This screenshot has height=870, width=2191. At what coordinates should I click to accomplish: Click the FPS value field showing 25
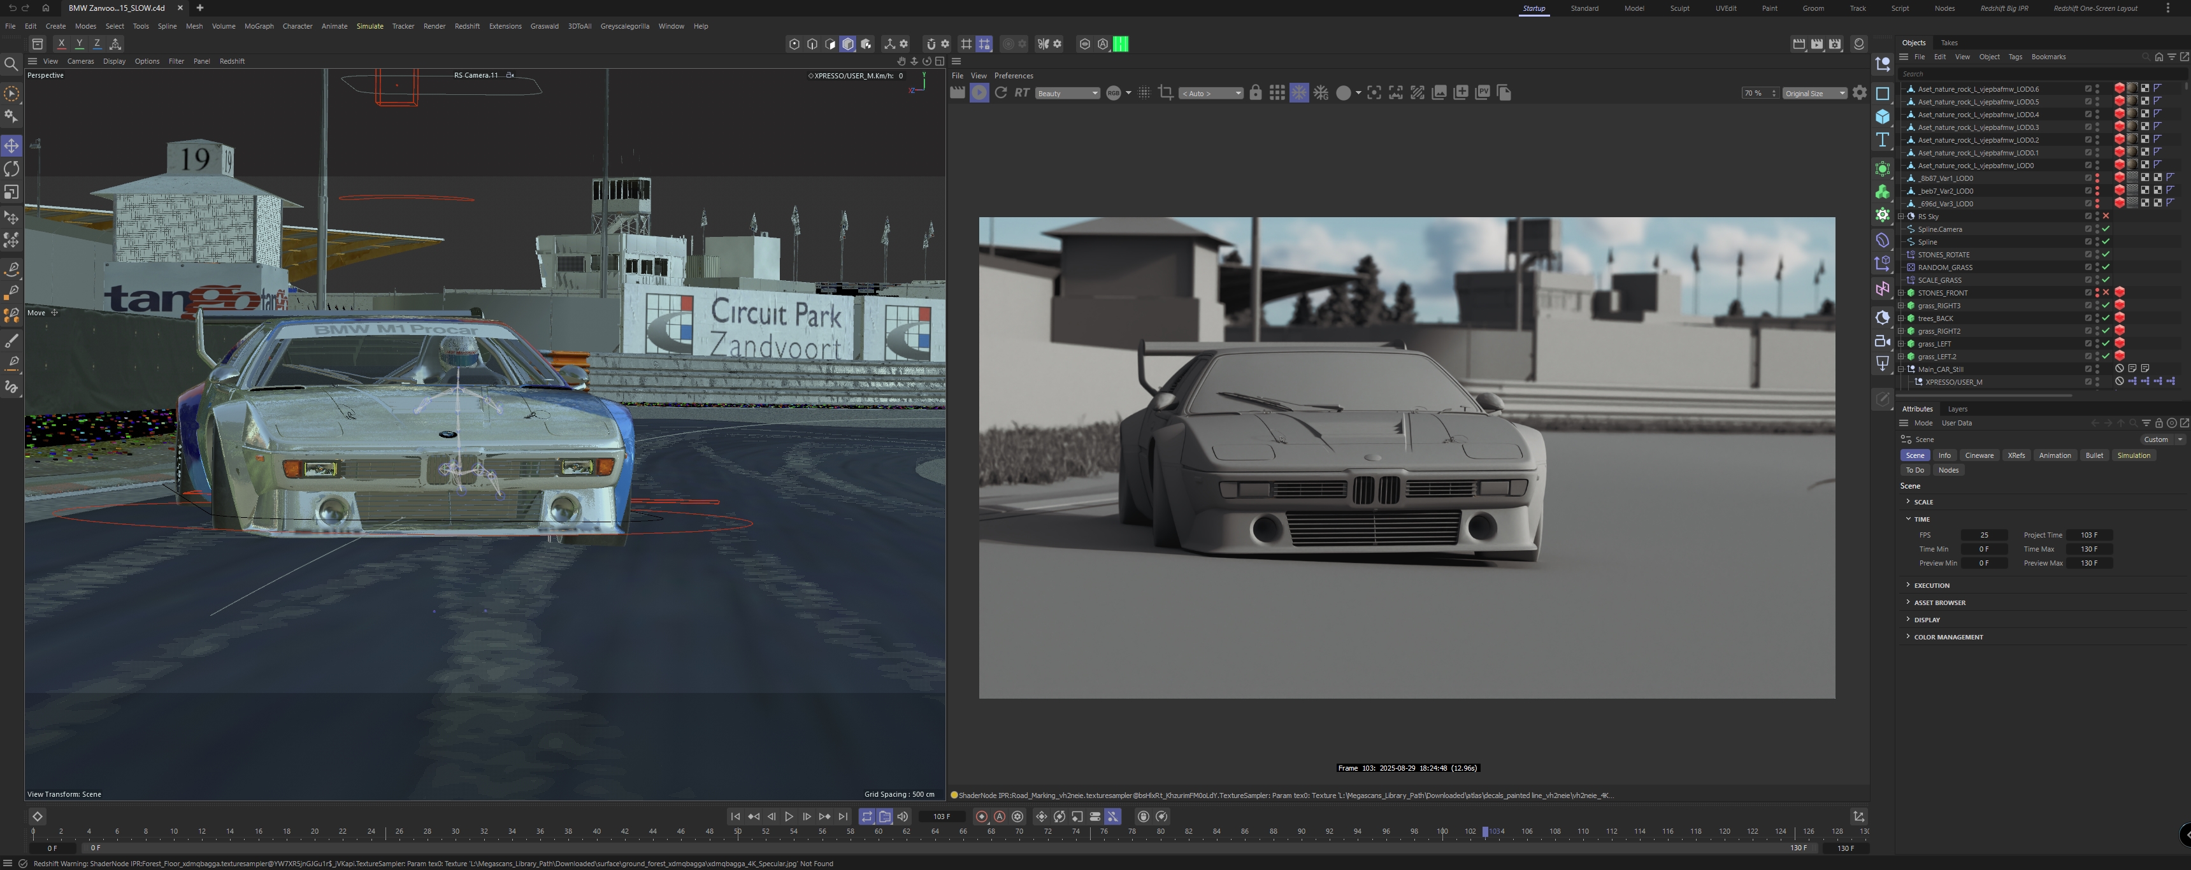pos(1985,535)
